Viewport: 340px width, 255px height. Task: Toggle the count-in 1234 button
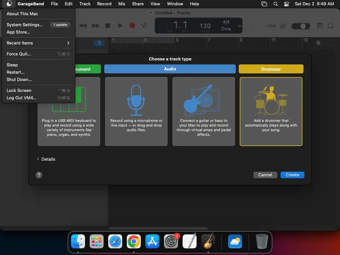tap(271, 26)
